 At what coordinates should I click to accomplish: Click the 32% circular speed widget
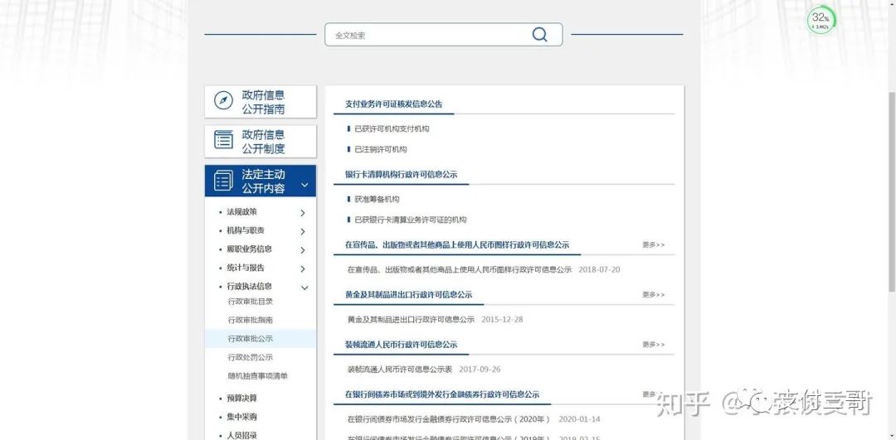821,20
